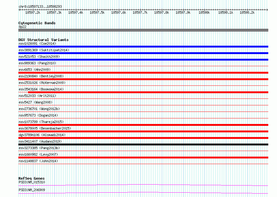277x197 pixels.
Task: Click the 18598k ruler mark
Action: [204, 12]
